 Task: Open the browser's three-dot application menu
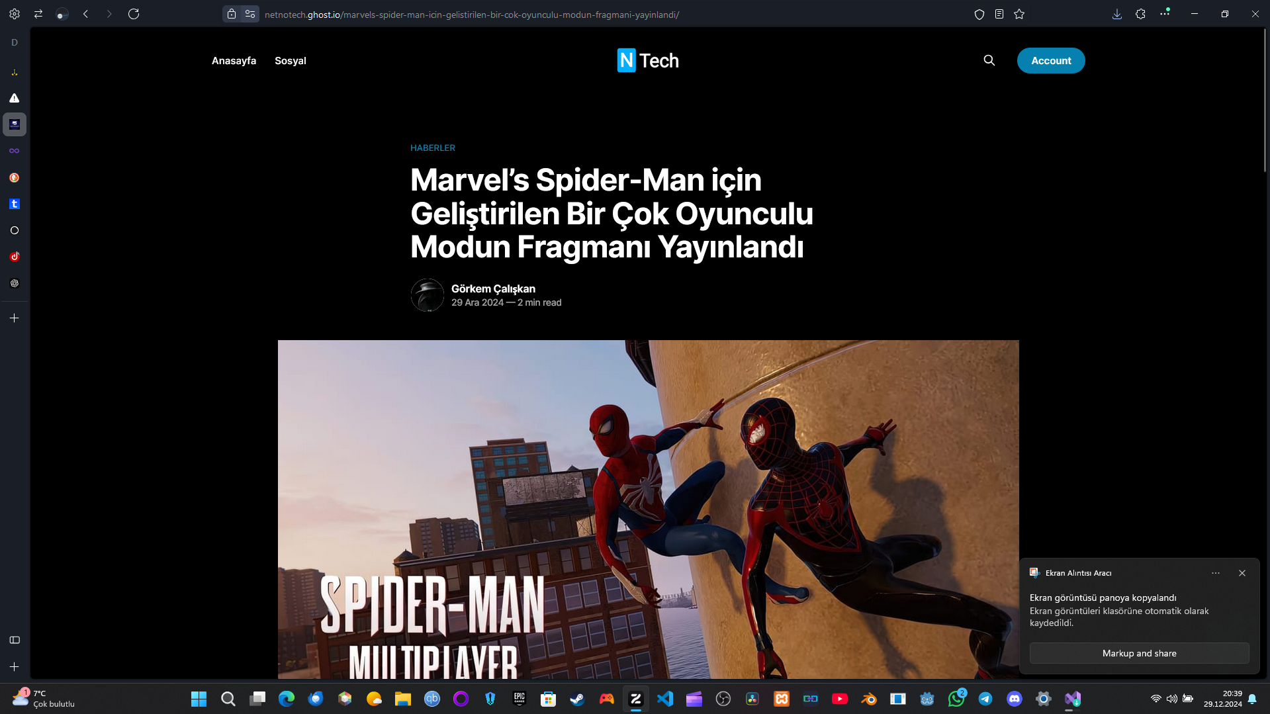1165,13
